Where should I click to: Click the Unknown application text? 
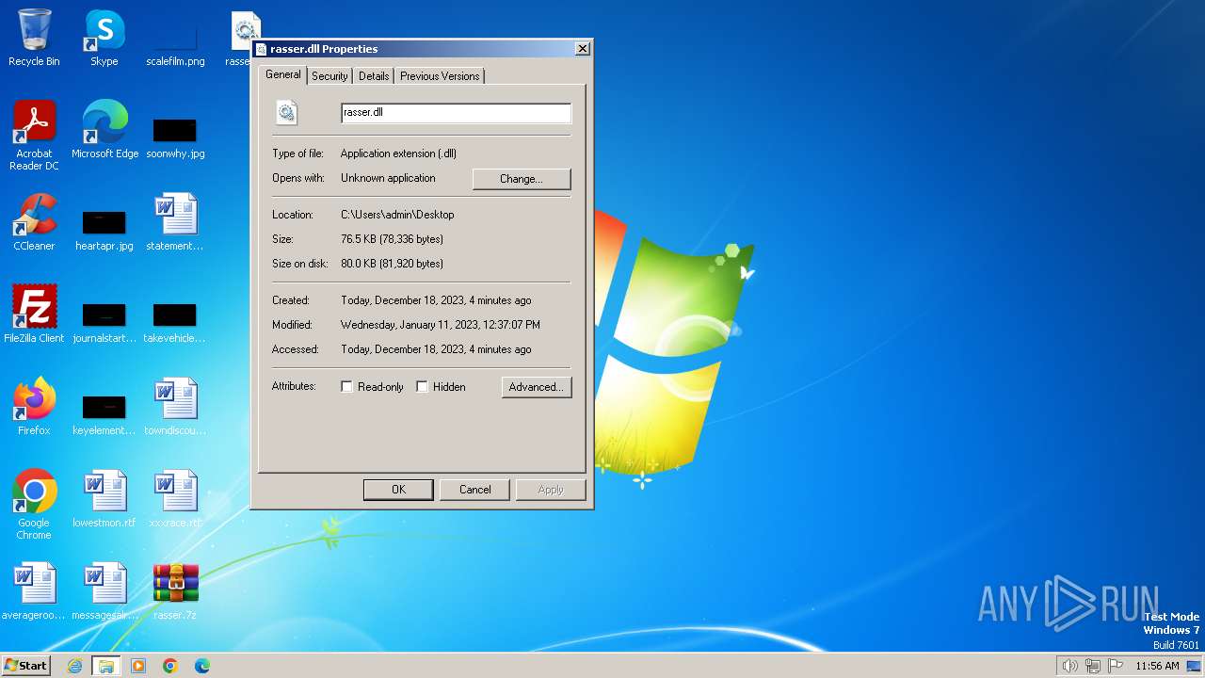click(x=388, y=178)
